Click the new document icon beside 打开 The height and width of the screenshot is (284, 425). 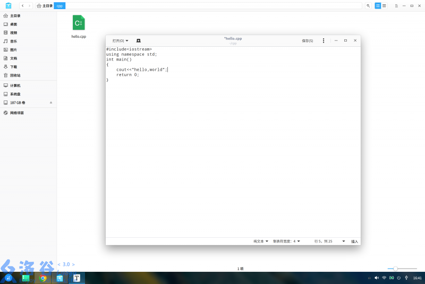click(x=139, y=40)
